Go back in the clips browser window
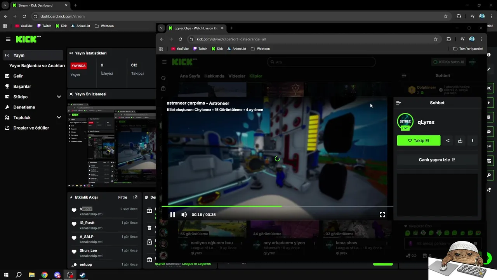Image resolution: width=497 pixels, height=280 pixels. 162,39
